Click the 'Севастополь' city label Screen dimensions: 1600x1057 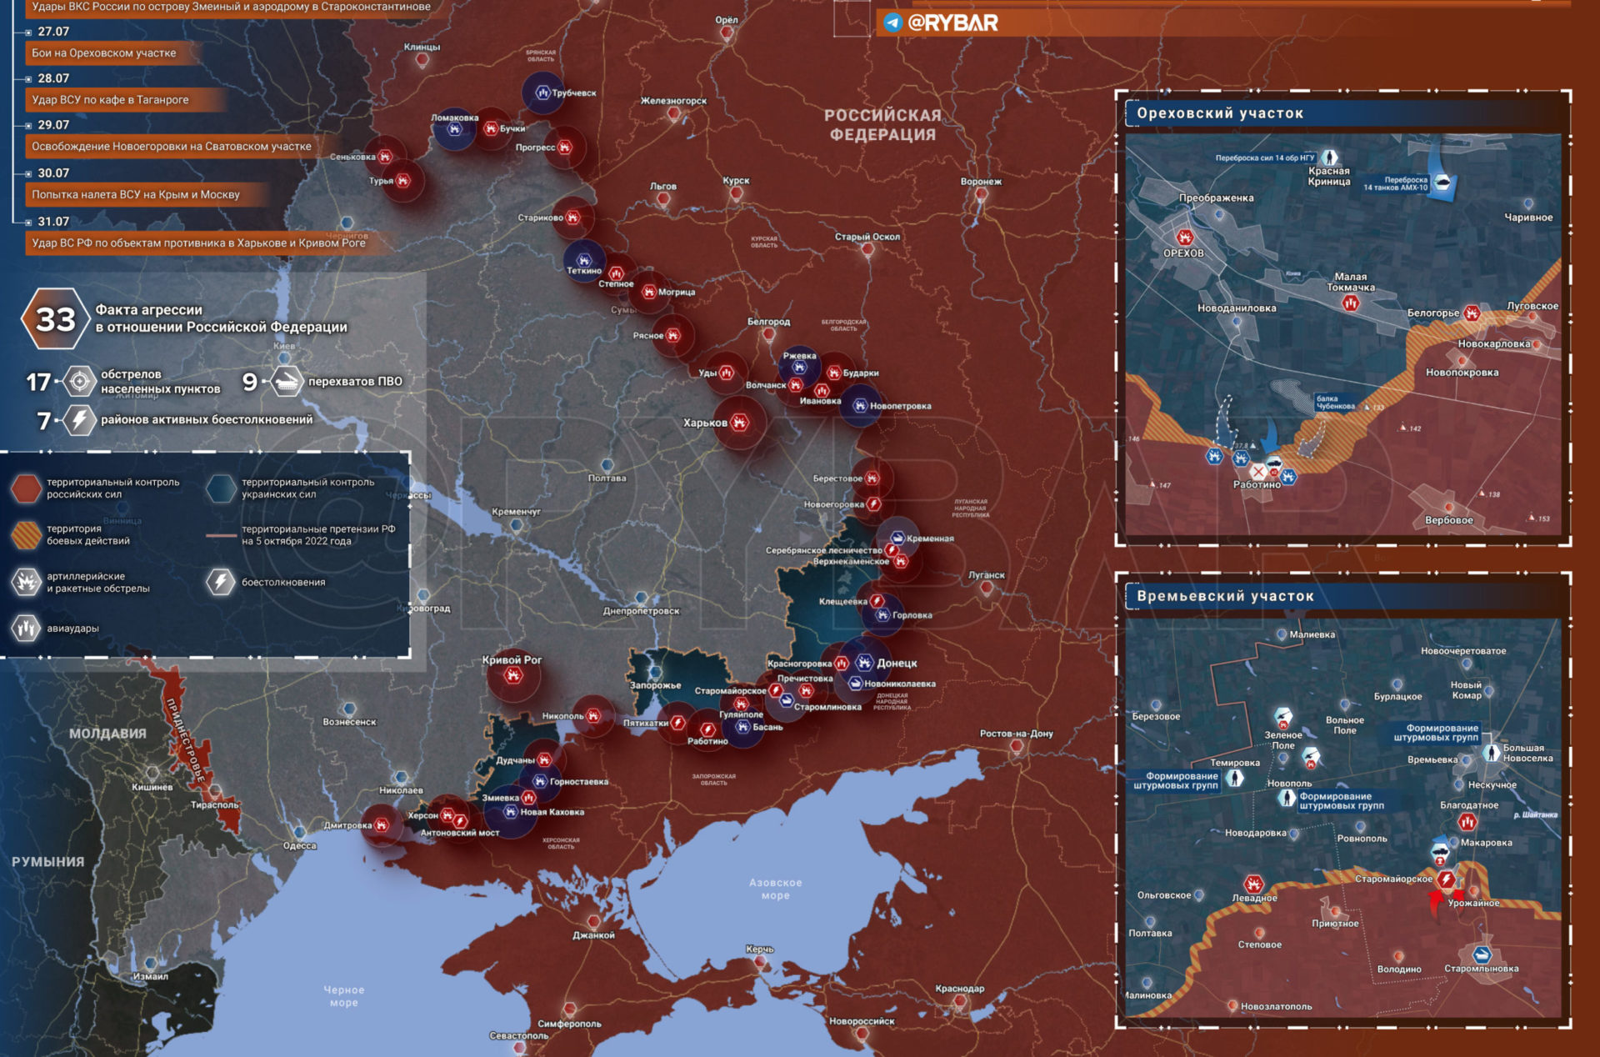pyautogui.click(x=519, y=1036)
